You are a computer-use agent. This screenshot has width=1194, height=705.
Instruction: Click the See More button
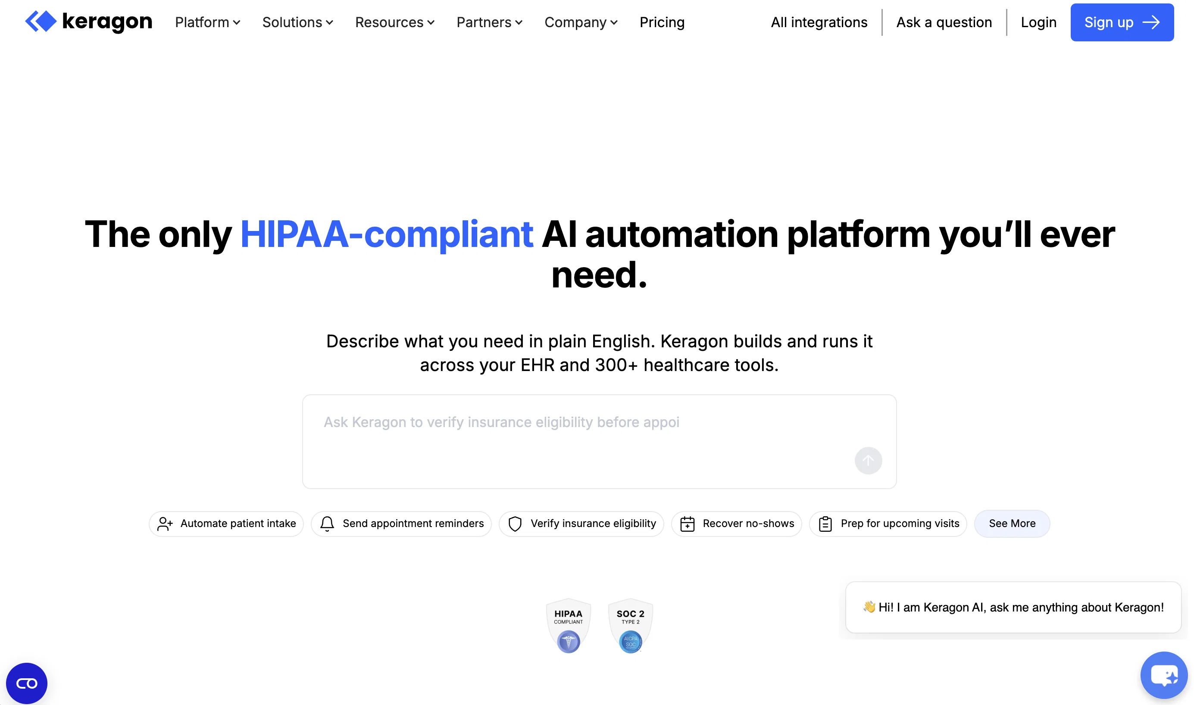pyautogui.click(x=1012, y=524)
